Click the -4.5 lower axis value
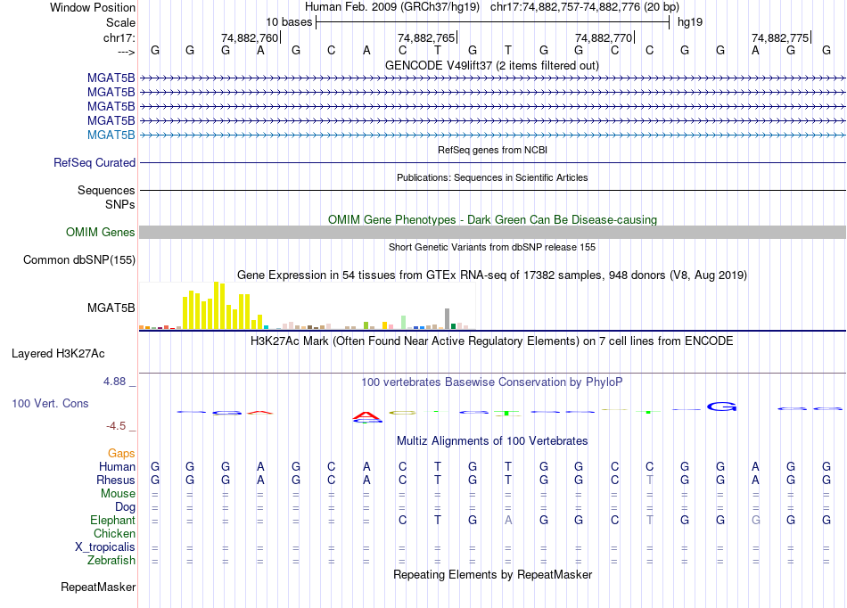 click(116, 426)
